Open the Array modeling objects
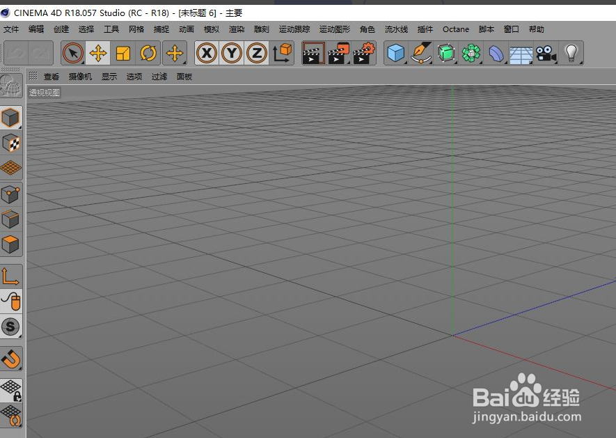616x438 pixels. click(x=471, y=53)
